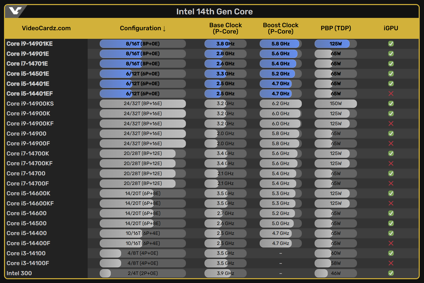
Task: Click the iGPU checkmark for Core i5-14500
Action: point(391,223)
